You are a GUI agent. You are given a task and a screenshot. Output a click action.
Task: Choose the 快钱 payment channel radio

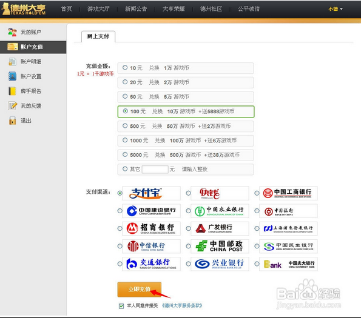tap(188, 193)
